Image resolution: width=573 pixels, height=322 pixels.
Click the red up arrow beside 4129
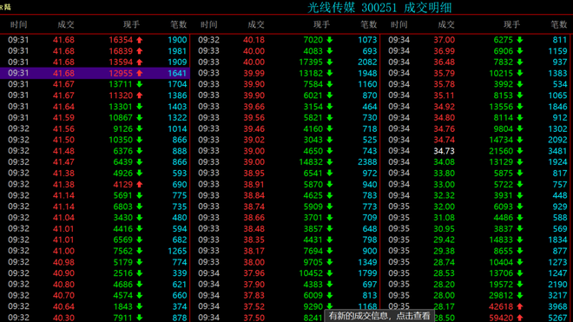pyautogui.click(x=139, y=185)
